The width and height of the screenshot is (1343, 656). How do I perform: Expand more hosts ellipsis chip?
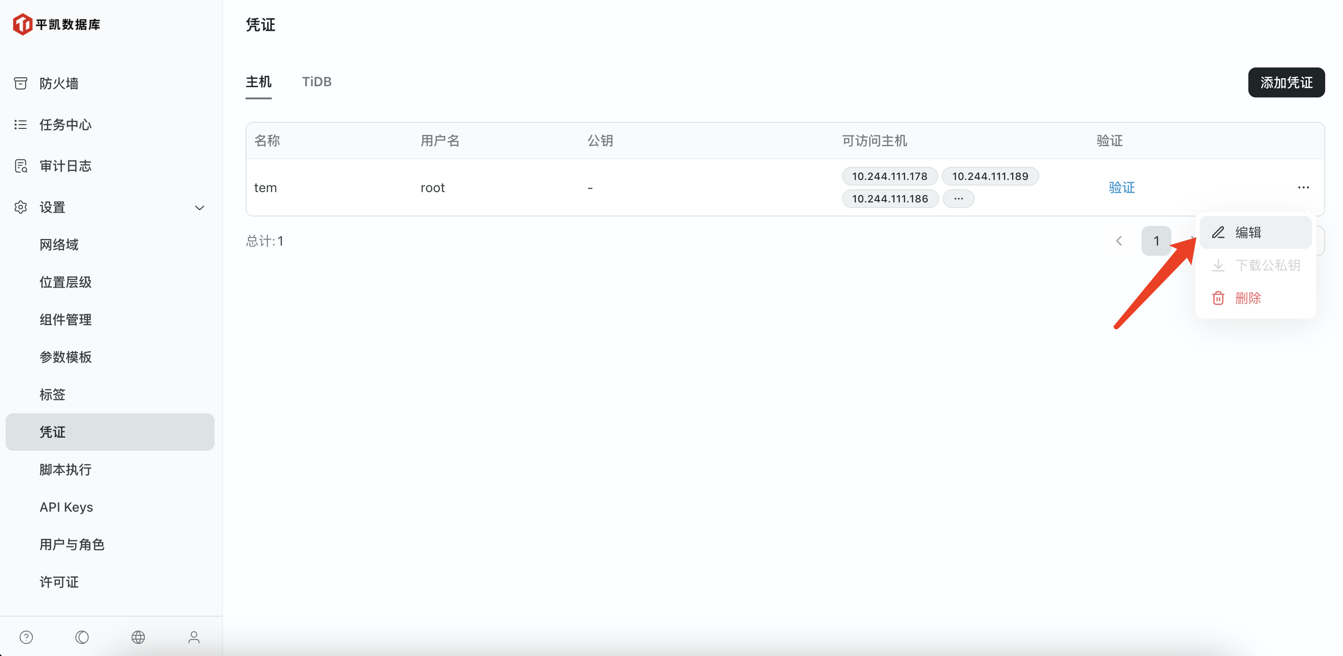point(958,199)
